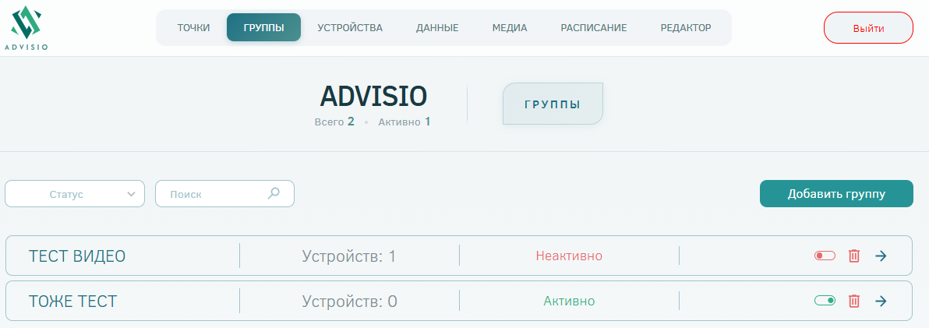Open the ДАННЫЕ tab
929x328 pixels.
click(x=437, y=27)
